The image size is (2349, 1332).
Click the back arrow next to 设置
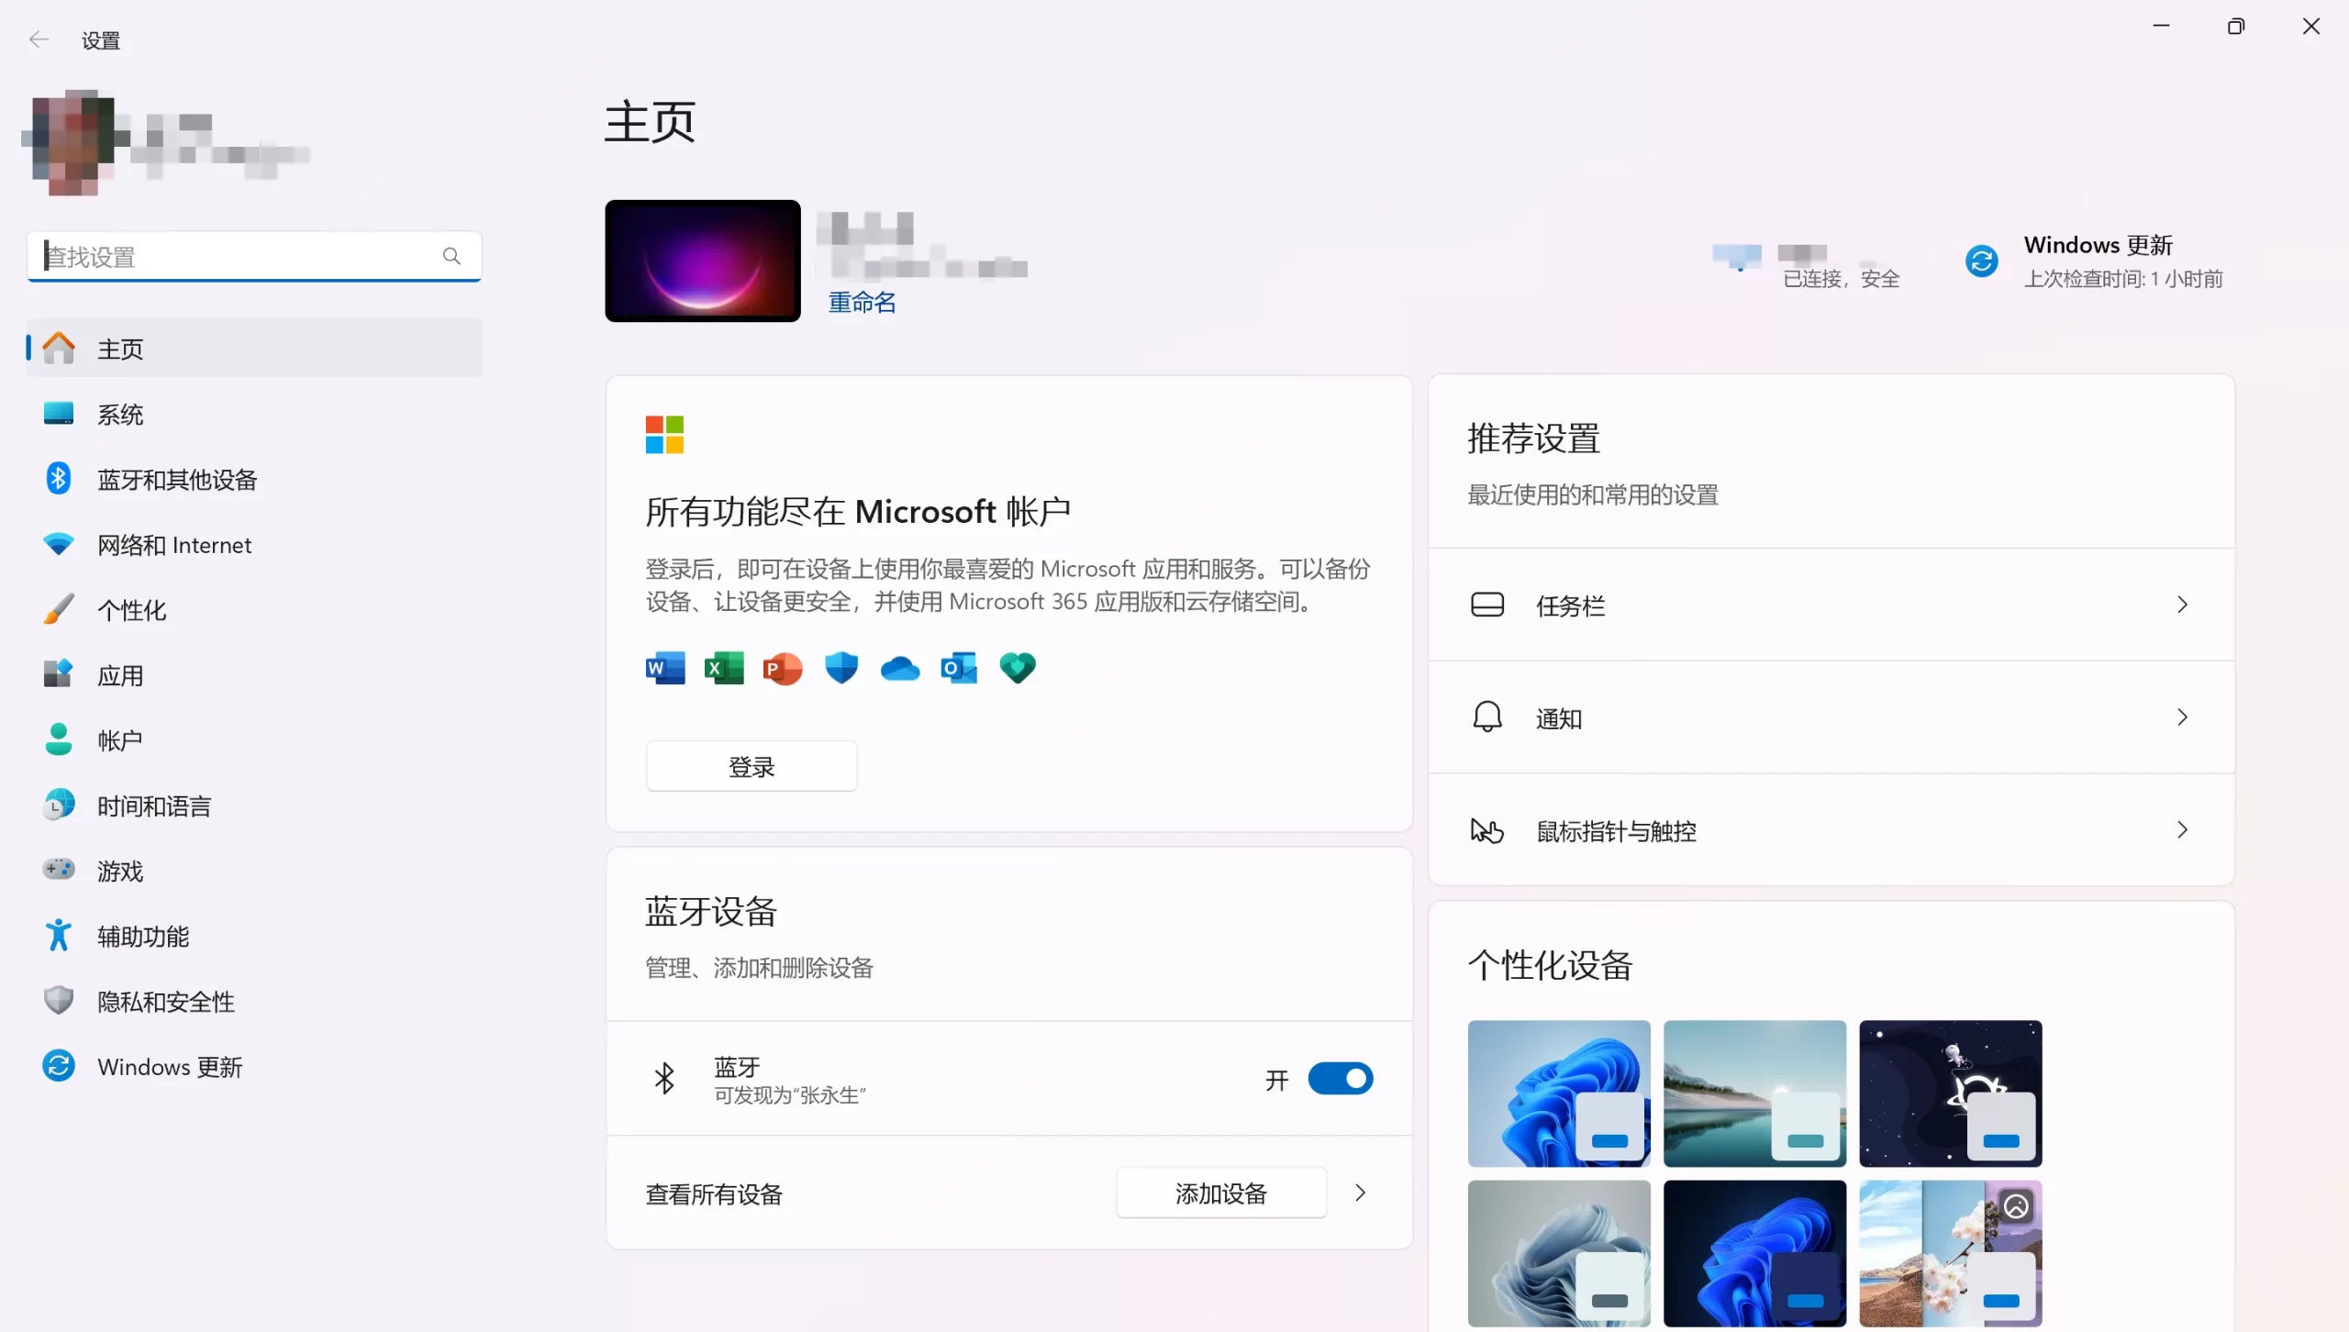point(39,39)
